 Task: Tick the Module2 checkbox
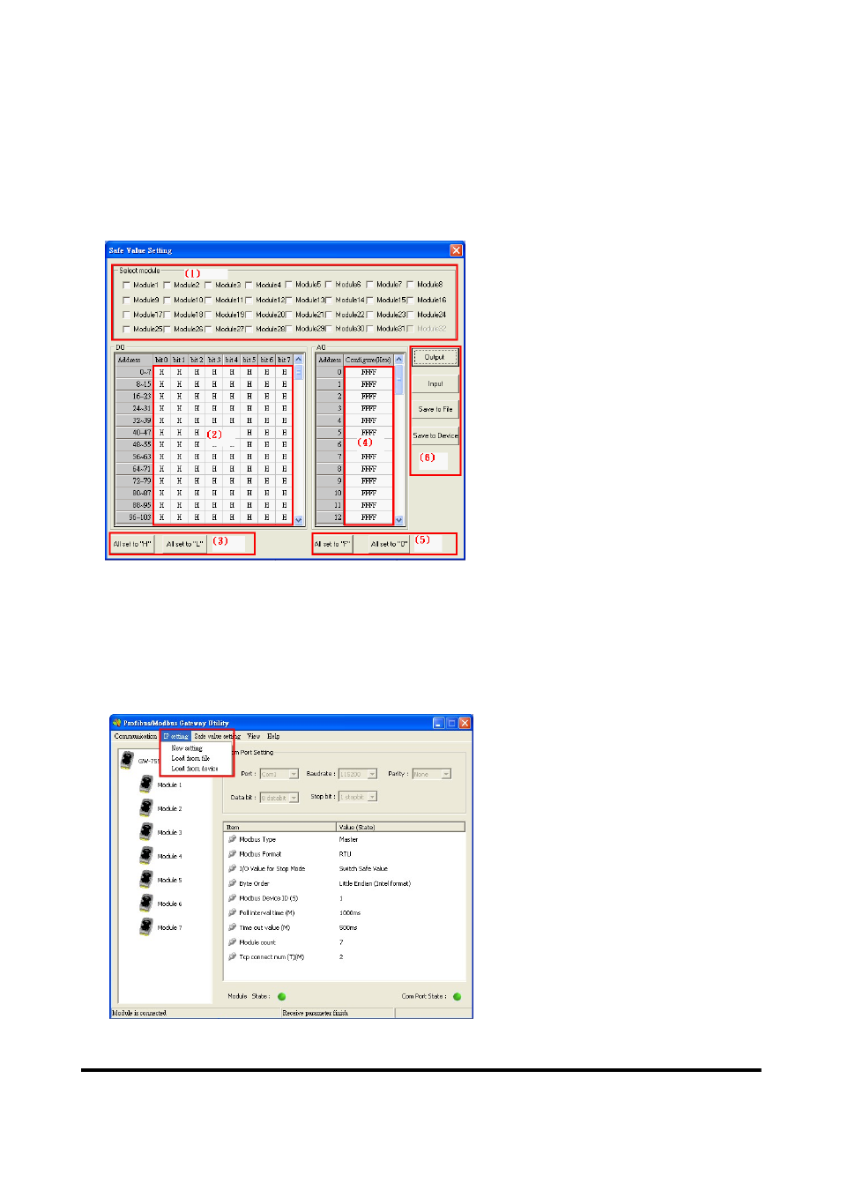click(167, 285)
